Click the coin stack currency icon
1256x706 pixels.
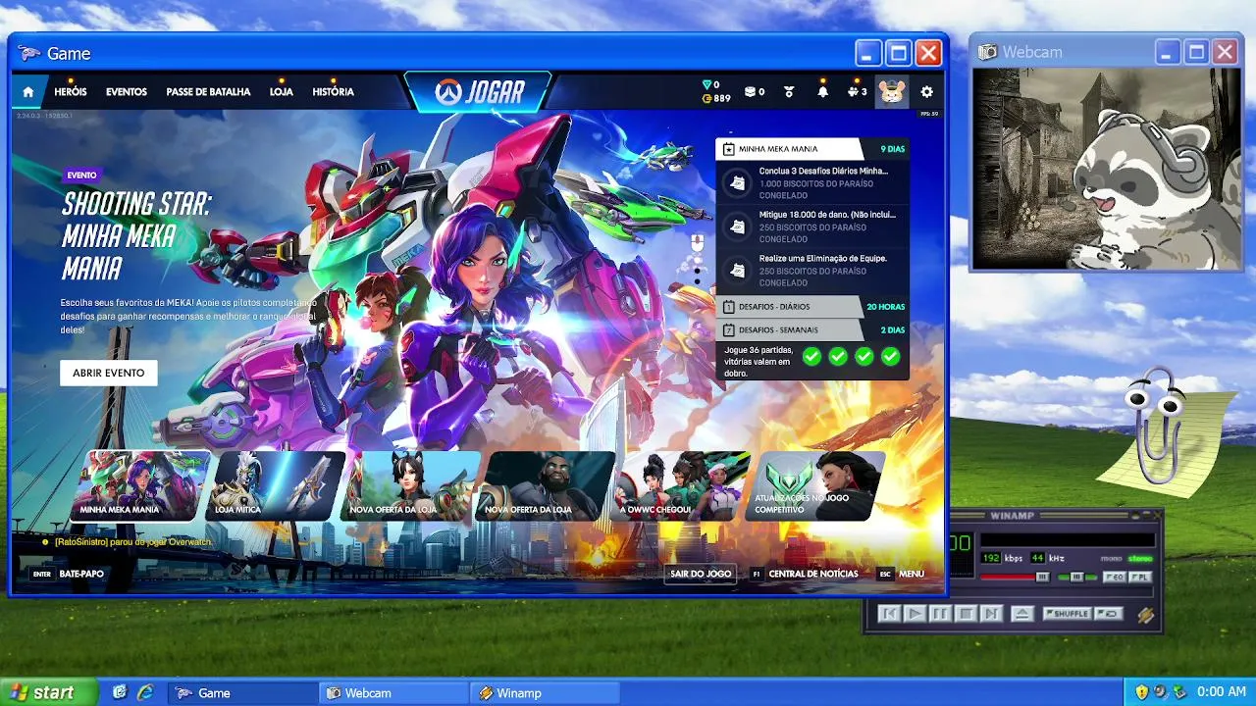click(750, 92)
